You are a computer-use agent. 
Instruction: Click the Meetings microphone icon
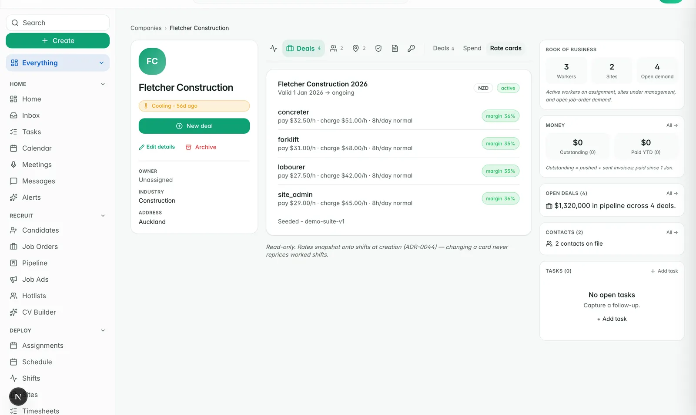click(13, 165)
